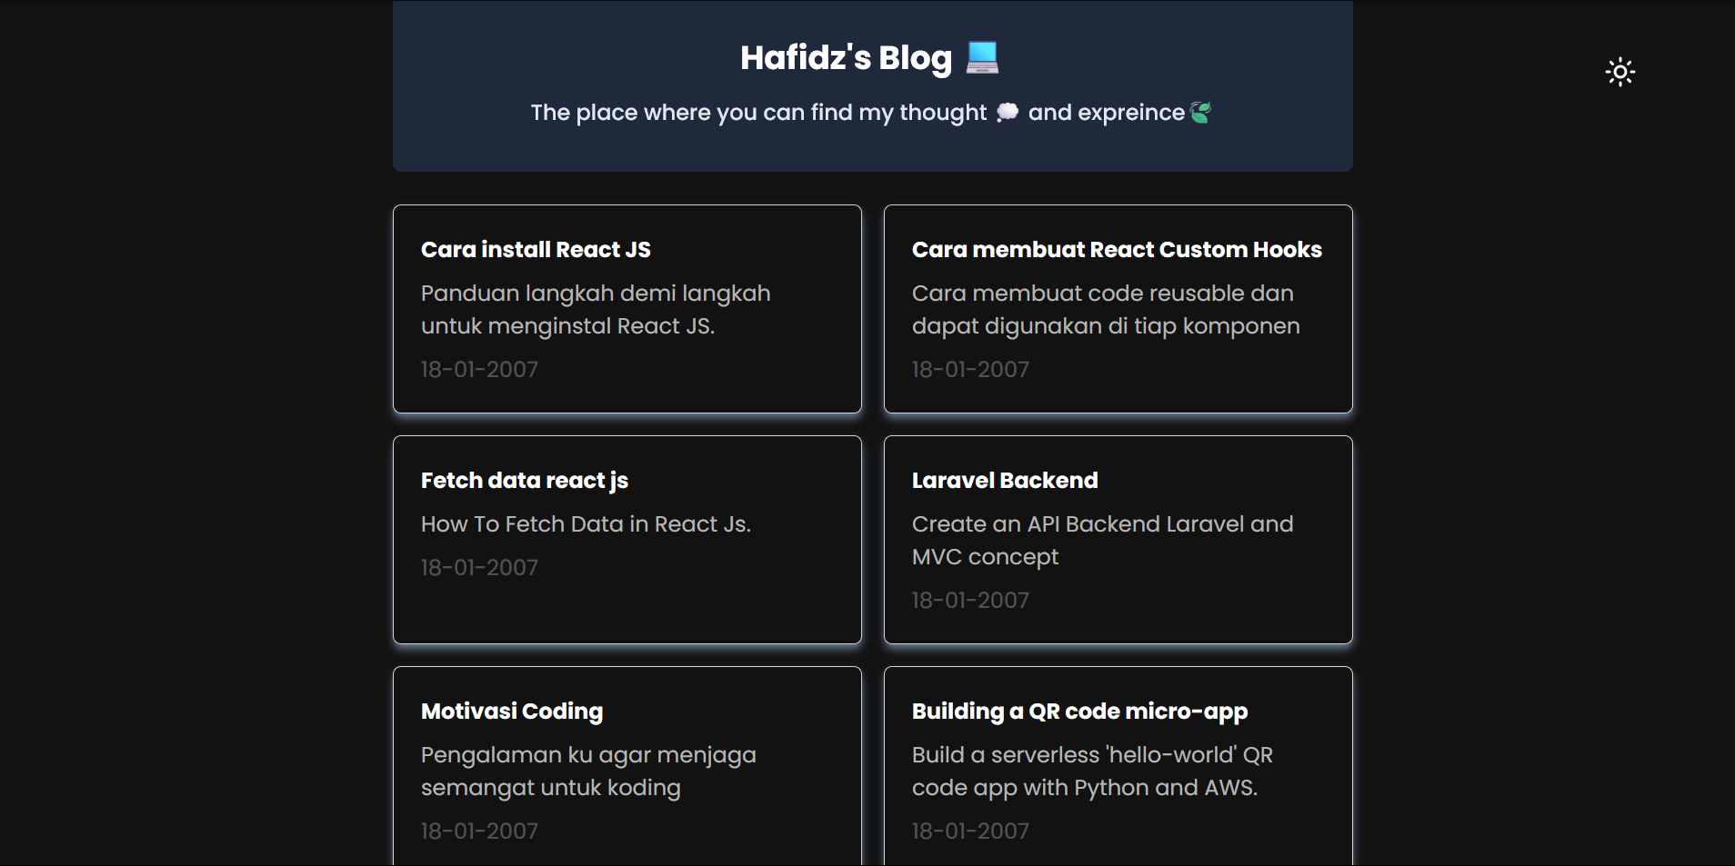The height and width of the screenshot is (866, 1735).
Task: Click Create an API Backend Laravel description
Action: [1102, 541]
